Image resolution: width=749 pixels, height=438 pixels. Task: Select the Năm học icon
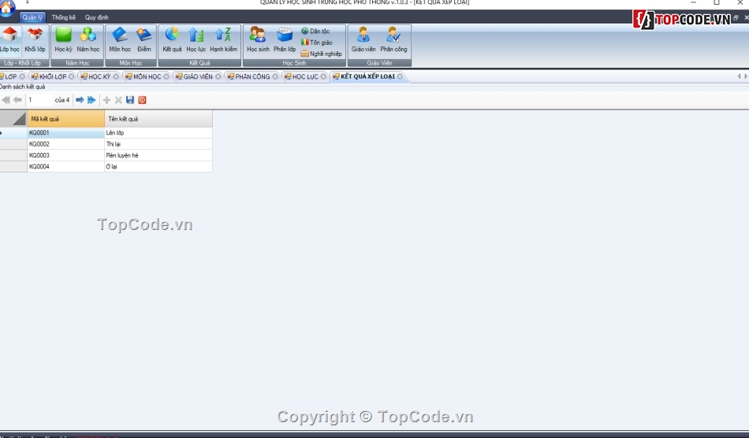click(x=88, y=39)
